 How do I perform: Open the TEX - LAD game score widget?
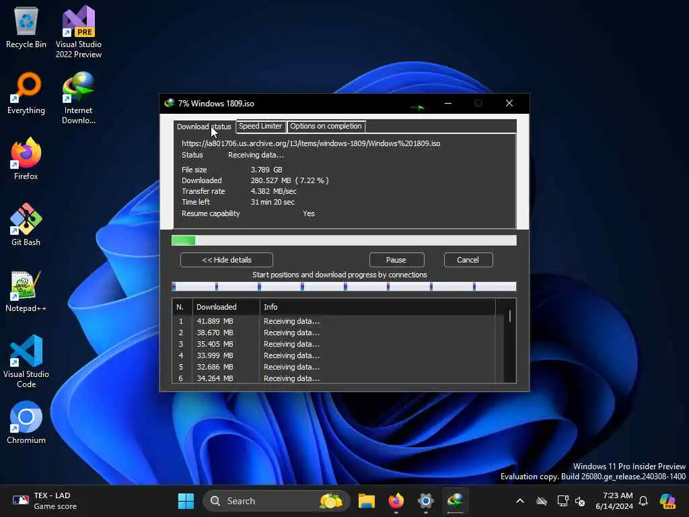(x=44, y=501)
